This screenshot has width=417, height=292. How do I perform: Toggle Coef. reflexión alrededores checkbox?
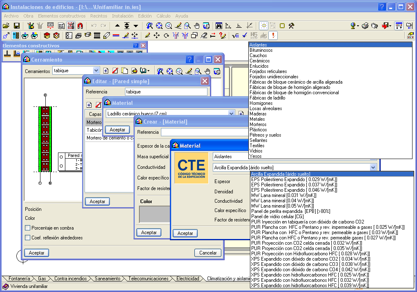click(x=28, y=238)
